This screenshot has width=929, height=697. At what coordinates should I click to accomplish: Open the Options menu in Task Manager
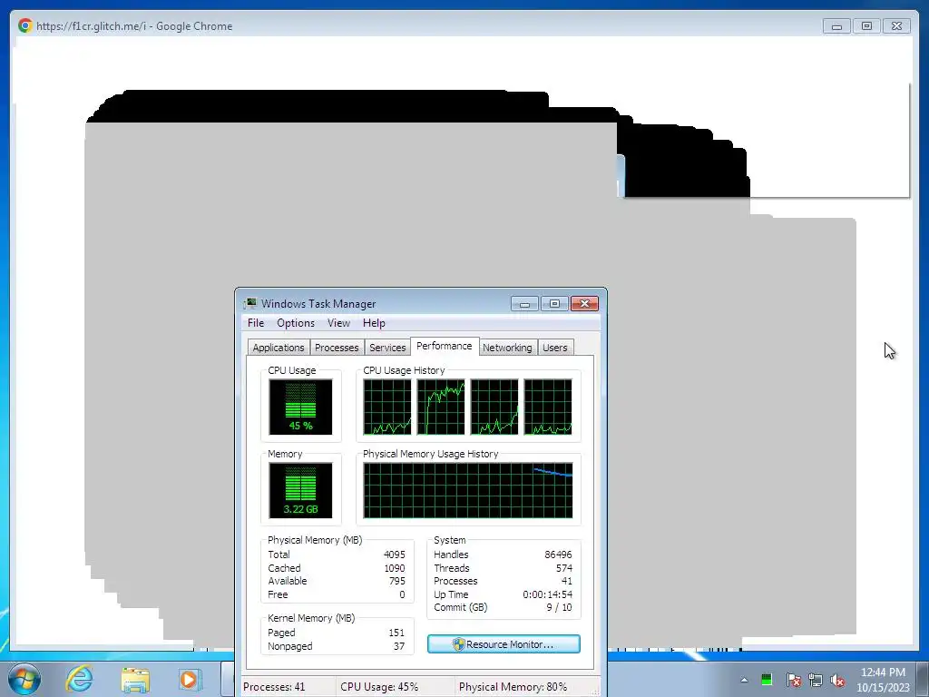[296, 323]
